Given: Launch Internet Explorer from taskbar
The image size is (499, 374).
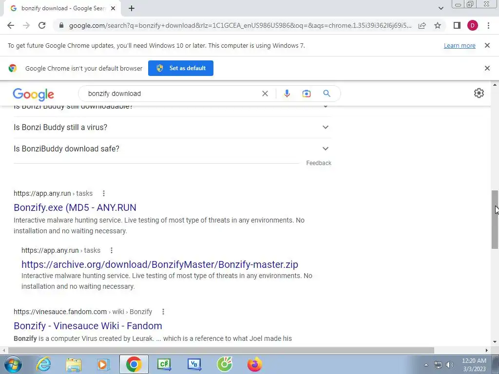Looking at the screenshot, I should click(43, 364).
